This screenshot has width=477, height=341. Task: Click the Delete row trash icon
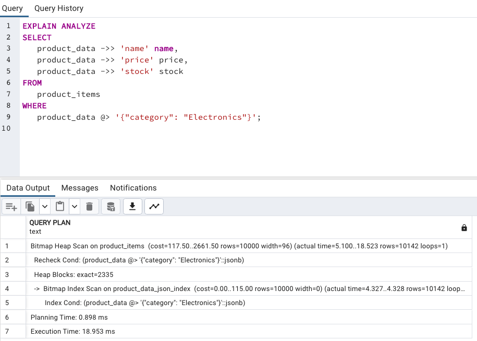pyautogui.click(x=89, y=207)
